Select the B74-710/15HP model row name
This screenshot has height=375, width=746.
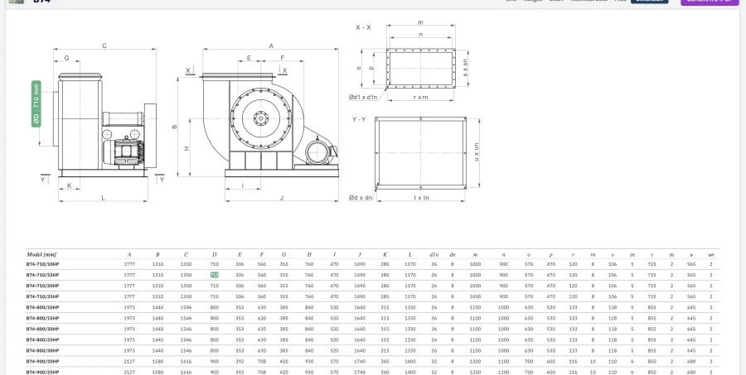click(42, 275)
